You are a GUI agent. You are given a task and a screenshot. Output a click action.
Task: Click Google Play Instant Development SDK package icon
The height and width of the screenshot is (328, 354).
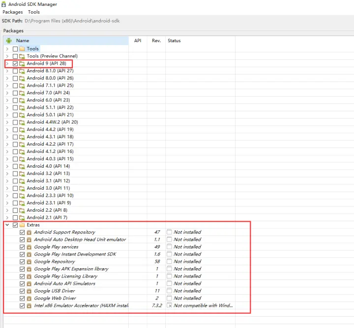pyautogui.click(x=29, y=254)
